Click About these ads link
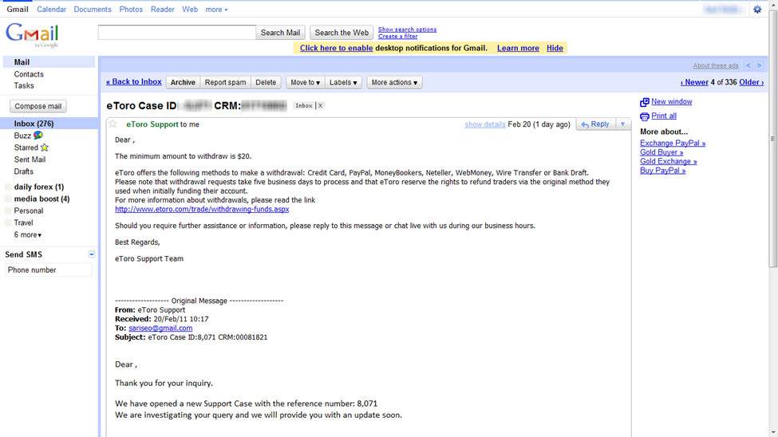 click(716, 65)
